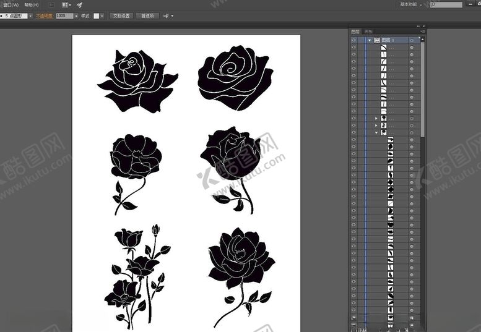Click the 首选项 button

point(147,16)
